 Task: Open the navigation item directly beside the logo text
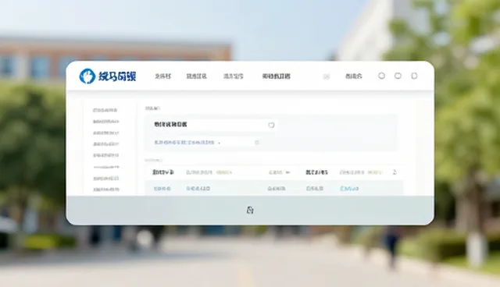tap(162, 76)
